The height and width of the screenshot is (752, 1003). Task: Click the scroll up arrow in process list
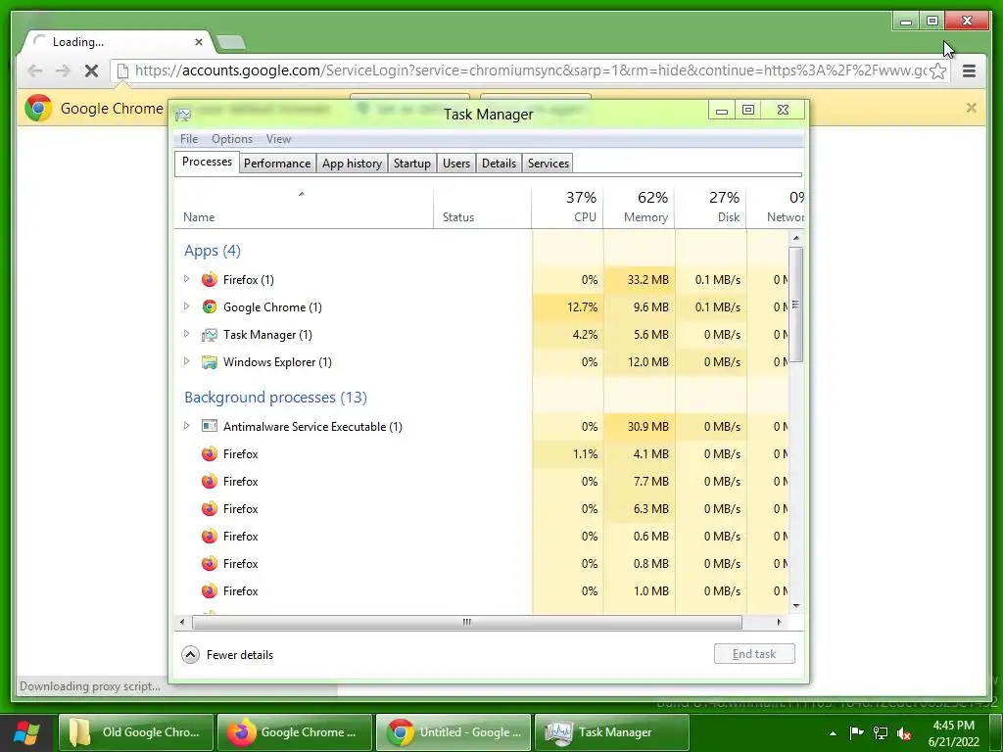(x=795, y=238)
